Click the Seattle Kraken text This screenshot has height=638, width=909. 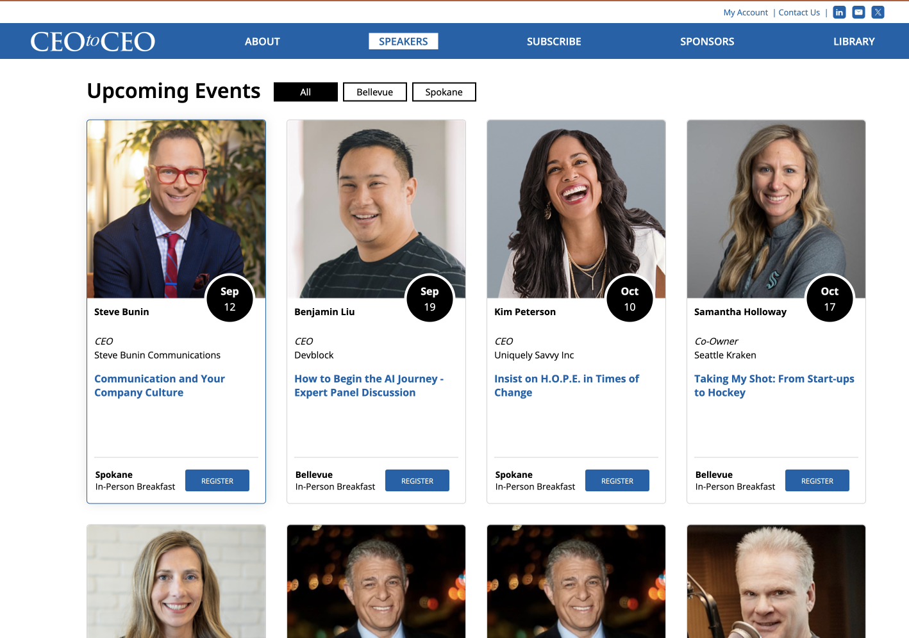[x=725, y=355]
